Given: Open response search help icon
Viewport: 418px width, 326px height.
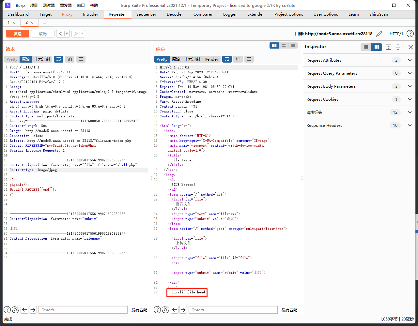Looking at the screenshot, I should click(x=157, y=310).
